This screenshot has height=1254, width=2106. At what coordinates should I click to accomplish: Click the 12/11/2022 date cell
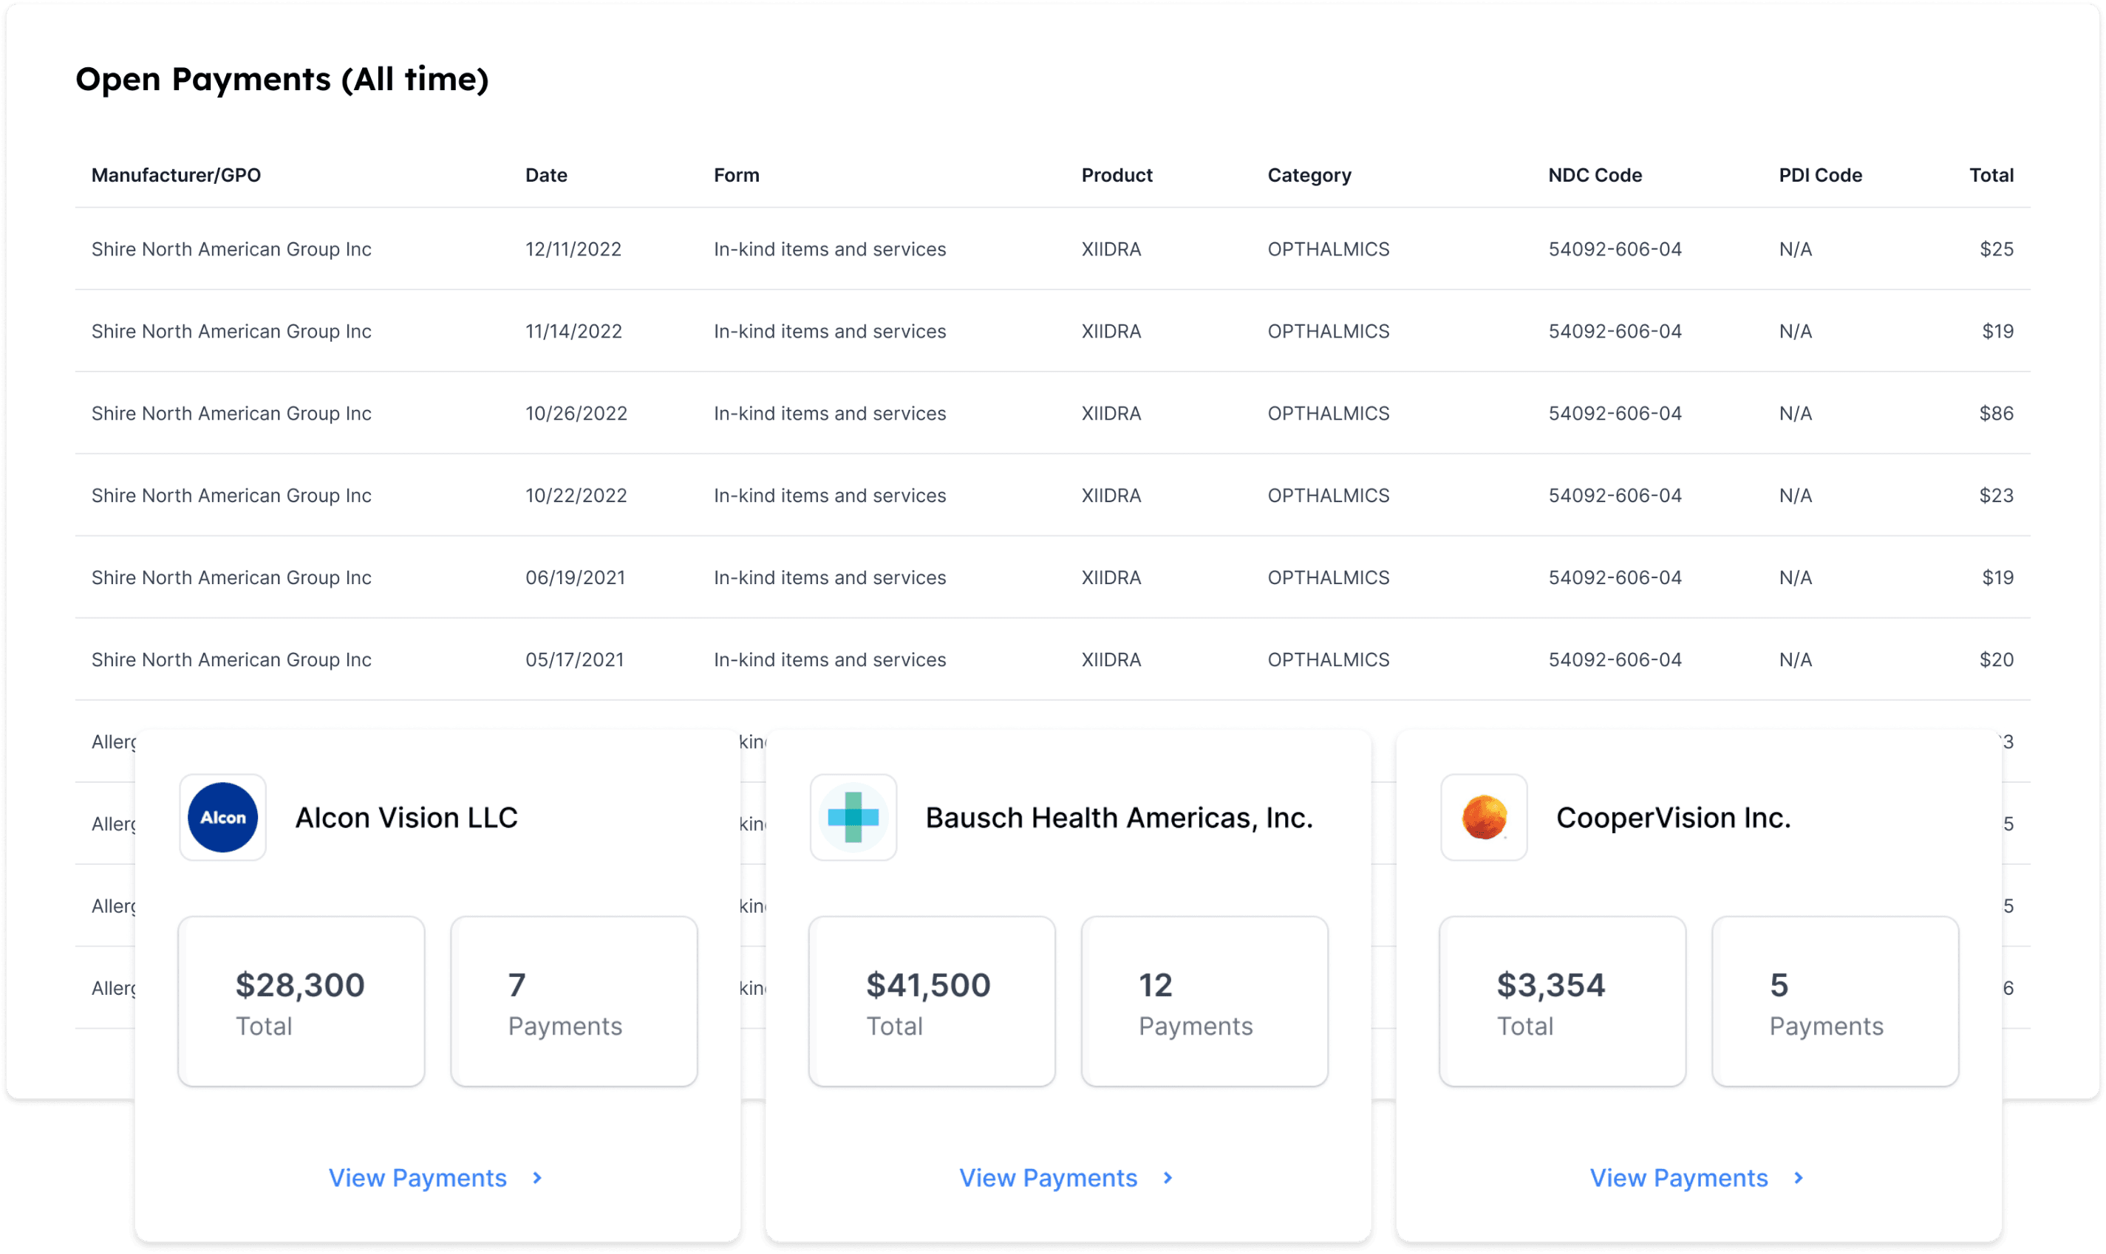click(x=573, y=248)
